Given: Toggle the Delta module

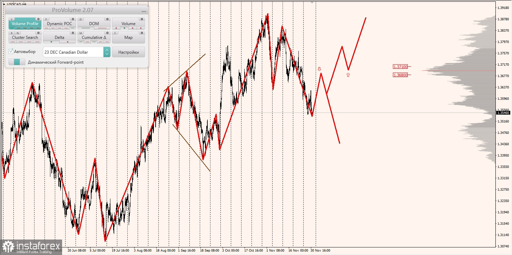Looking at the screenshot, I should pyautogui.click(x=59, y=38).
